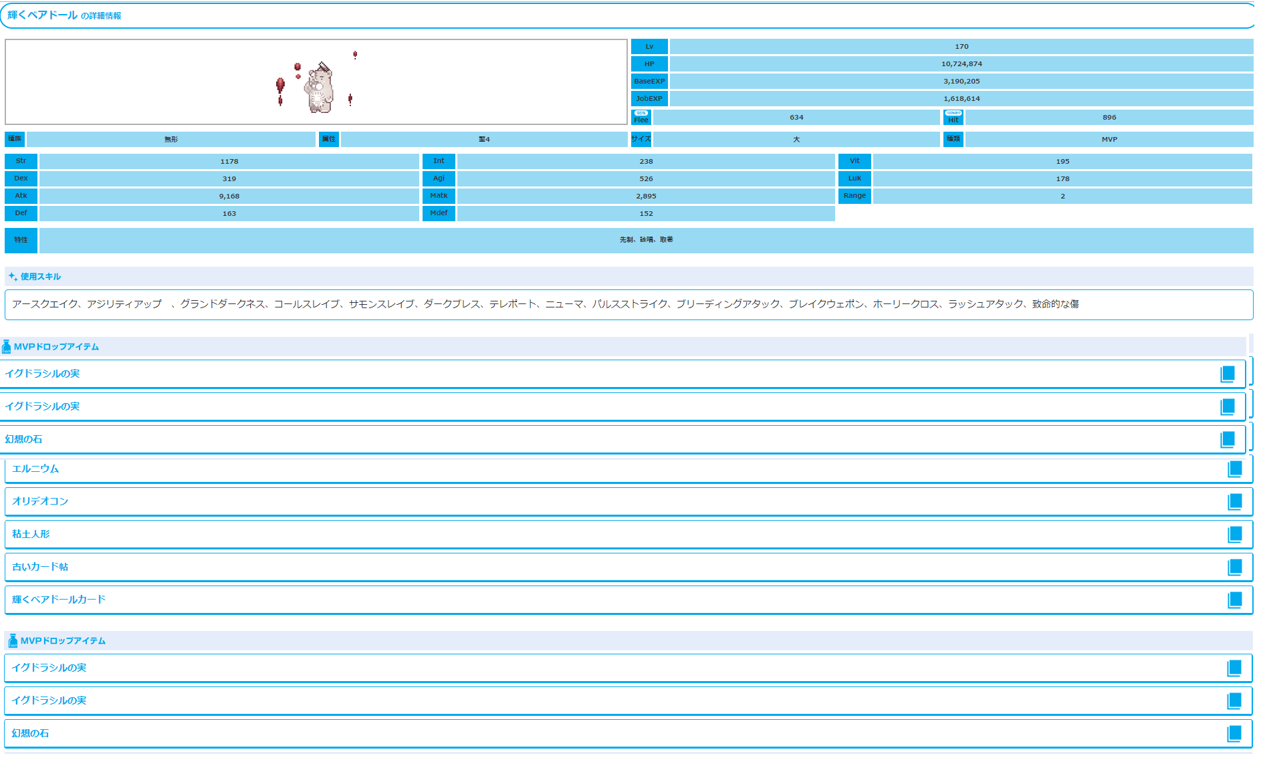Open the オリデオコン item link
This screenshot has width=1261, height=770.
click(40, 501)
